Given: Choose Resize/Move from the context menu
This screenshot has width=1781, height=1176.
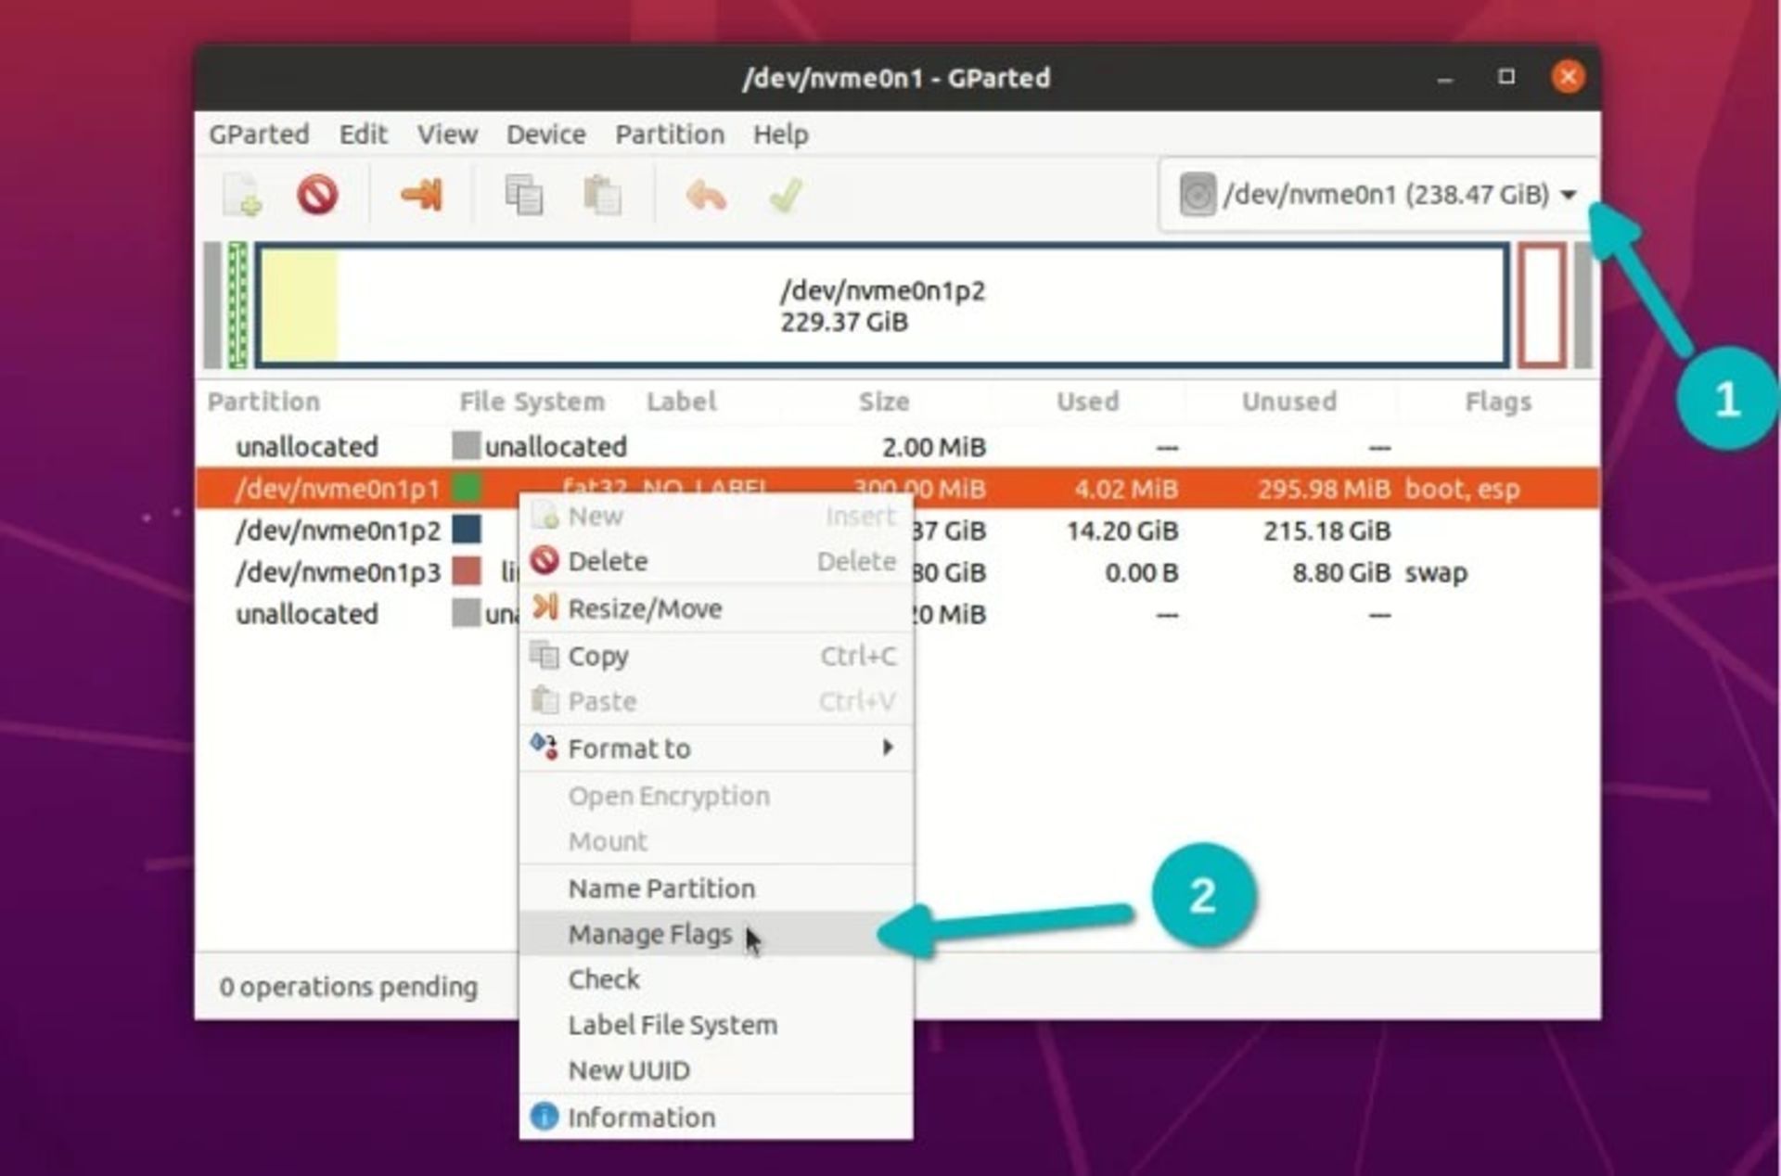Looking at the screenshot, I should (x=715, y=608).
